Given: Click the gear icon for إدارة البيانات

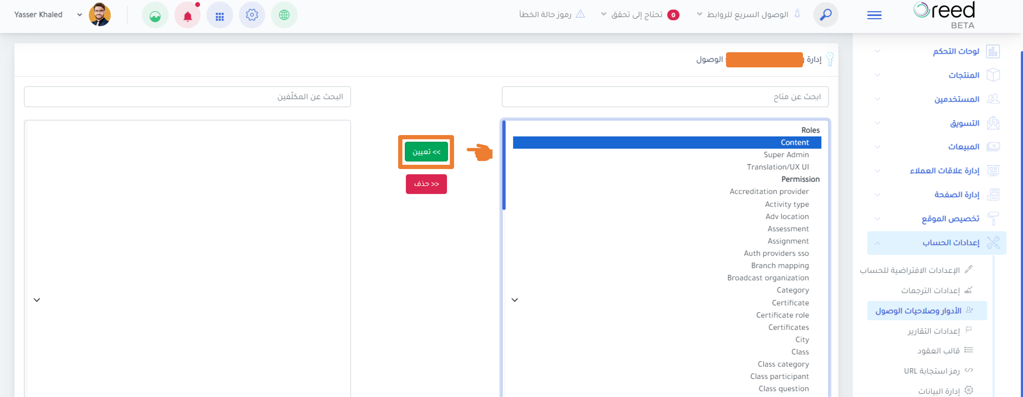Looking at the screenshot, I should 969,390.
